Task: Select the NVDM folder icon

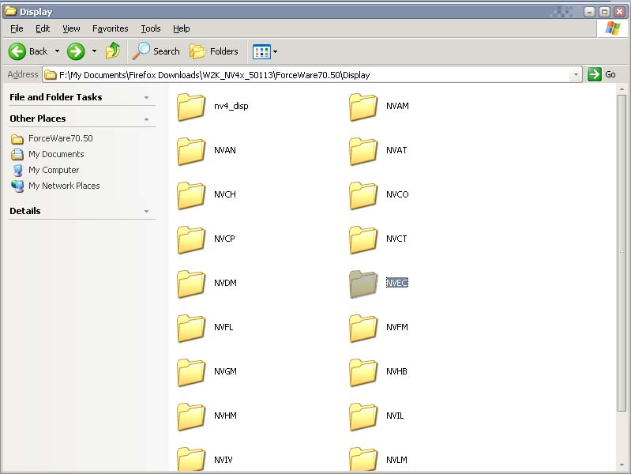Action: [x=191, y=284]
